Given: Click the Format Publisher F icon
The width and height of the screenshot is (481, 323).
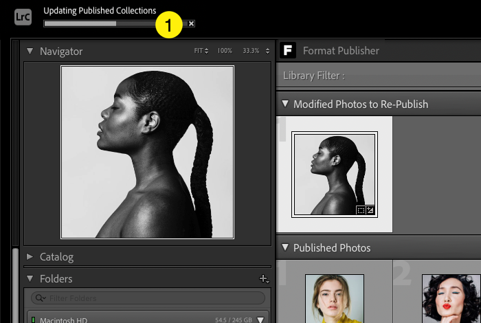Looking at the screenshot, I should click(289, 50).
